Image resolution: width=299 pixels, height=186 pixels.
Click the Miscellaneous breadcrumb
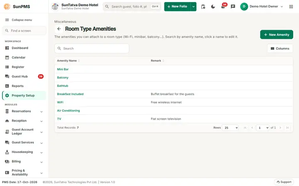65,21
